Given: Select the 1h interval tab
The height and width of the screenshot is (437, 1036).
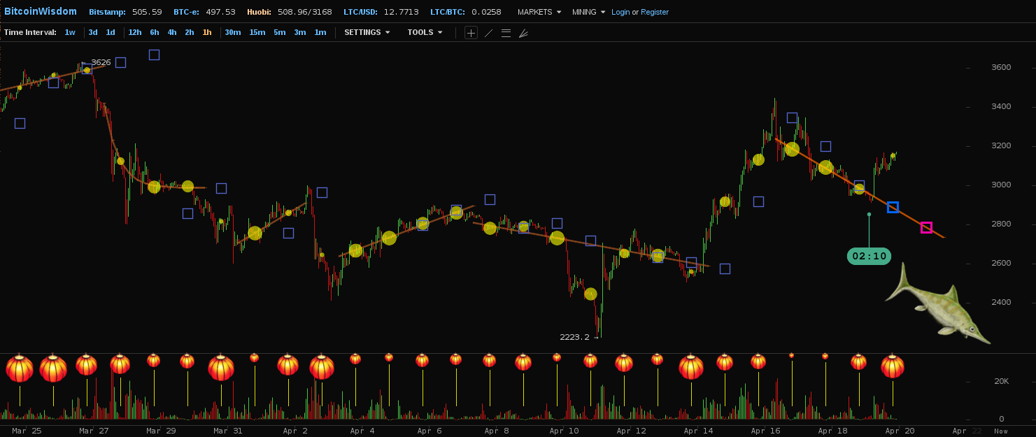Looking at the screenshot, I should pyautogui.click(x=207, y=32).
